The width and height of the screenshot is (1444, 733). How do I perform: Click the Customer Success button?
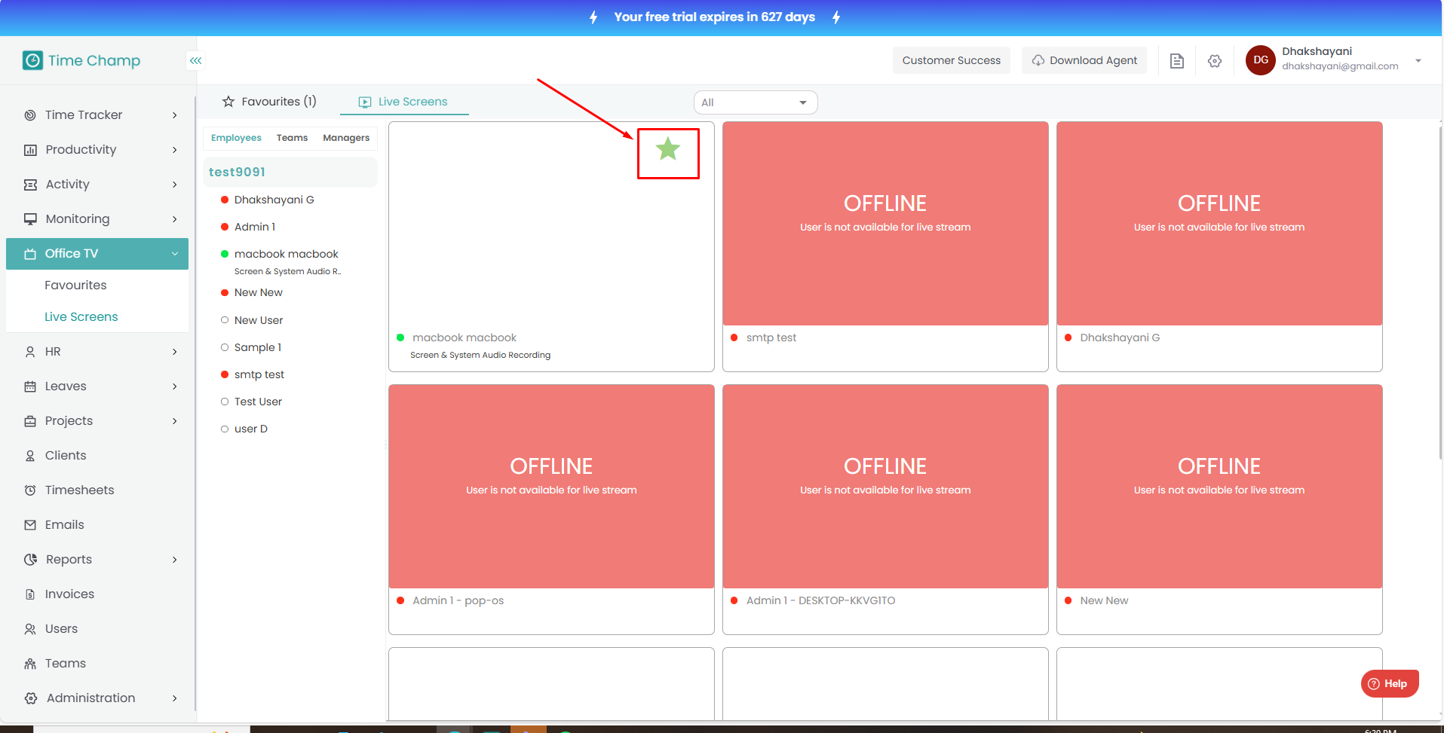(952, 60)
